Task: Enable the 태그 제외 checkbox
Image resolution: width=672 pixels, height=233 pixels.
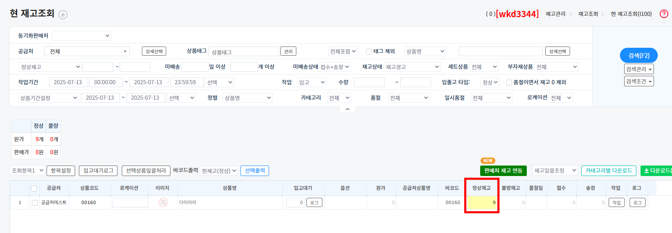Action: point(369,52)
